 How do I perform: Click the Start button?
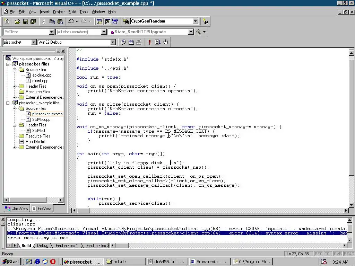11,262
